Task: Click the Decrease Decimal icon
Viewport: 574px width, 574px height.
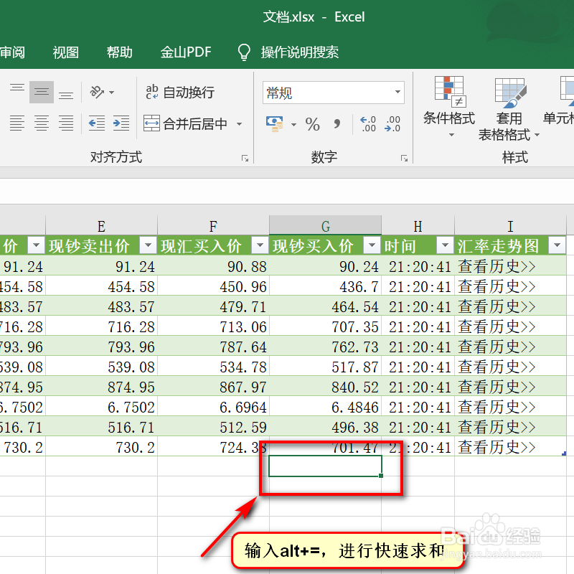Action: click(392, 124)
